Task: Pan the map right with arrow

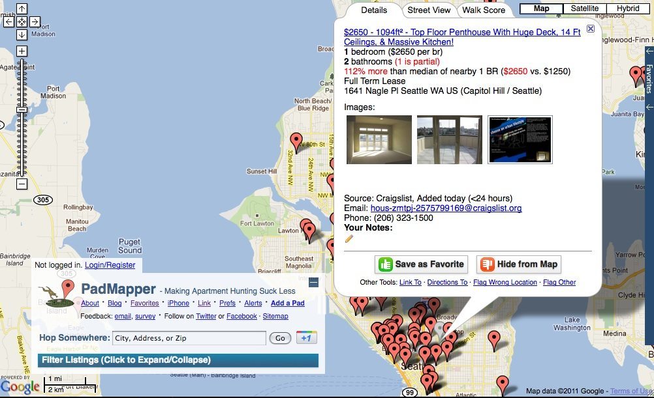Action: (x=35, y=21)
